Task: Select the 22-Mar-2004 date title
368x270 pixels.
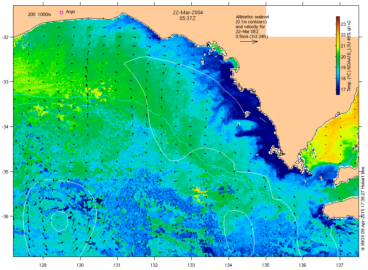Action: click(x=188, y=13)
